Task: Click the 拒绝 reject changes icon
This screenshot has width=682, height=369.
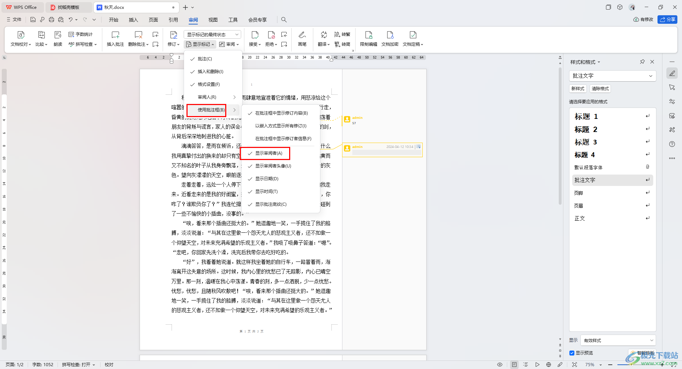Action: coord(271,35)
